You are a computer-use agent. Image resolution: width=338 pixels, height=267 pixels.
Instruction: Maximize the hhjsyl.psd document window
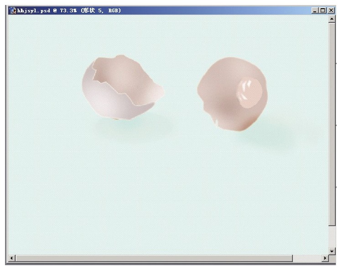click(323, 10)
